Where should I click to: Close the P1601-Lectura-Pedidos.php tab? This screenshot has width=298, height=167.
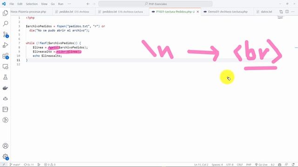tap(197, 12)
